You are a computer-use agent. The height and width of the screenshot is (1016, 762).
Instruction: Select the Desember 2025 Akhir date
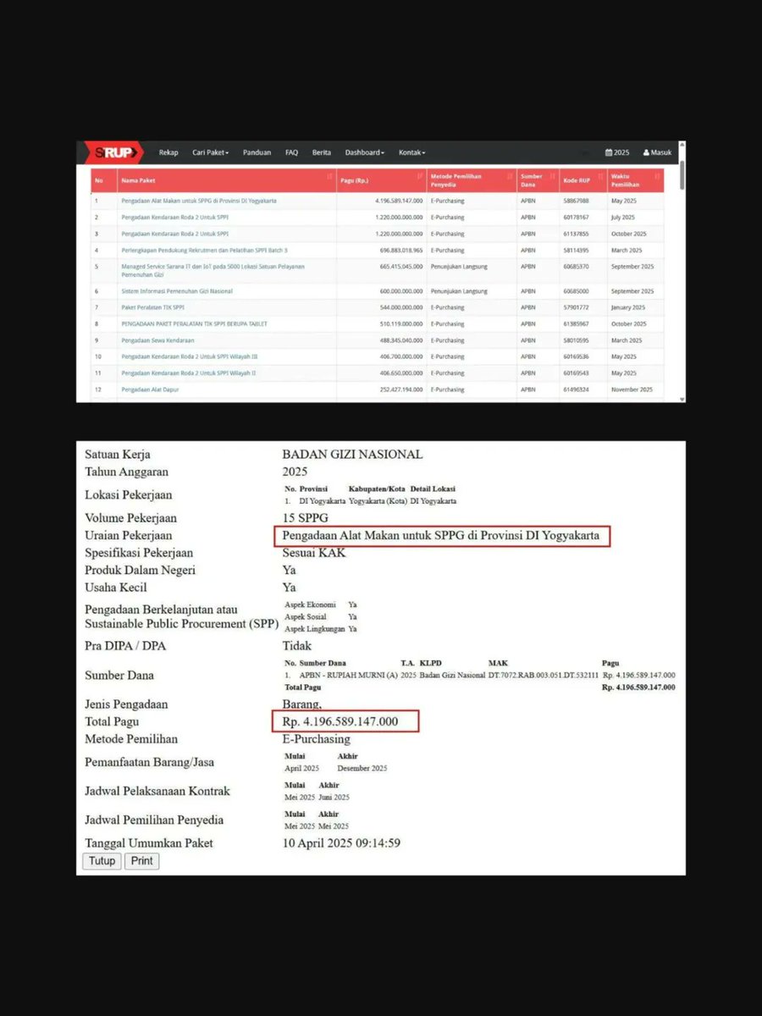tap(362, 768)
